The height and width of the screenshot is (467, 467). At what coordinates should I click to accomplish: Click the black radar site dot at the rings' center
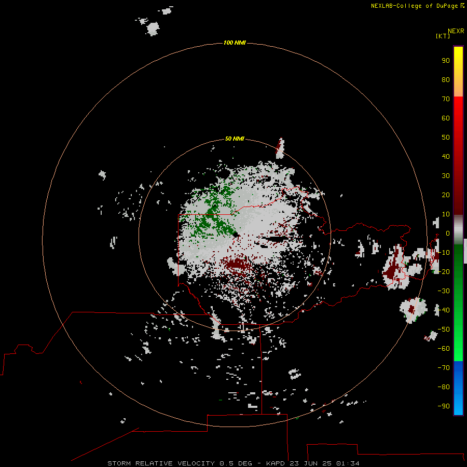click(x=236, y=235)
